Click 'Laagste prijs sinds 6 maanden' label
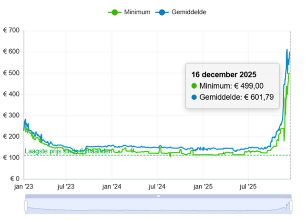Screen dimensions: 306x221 pos(69,151)
